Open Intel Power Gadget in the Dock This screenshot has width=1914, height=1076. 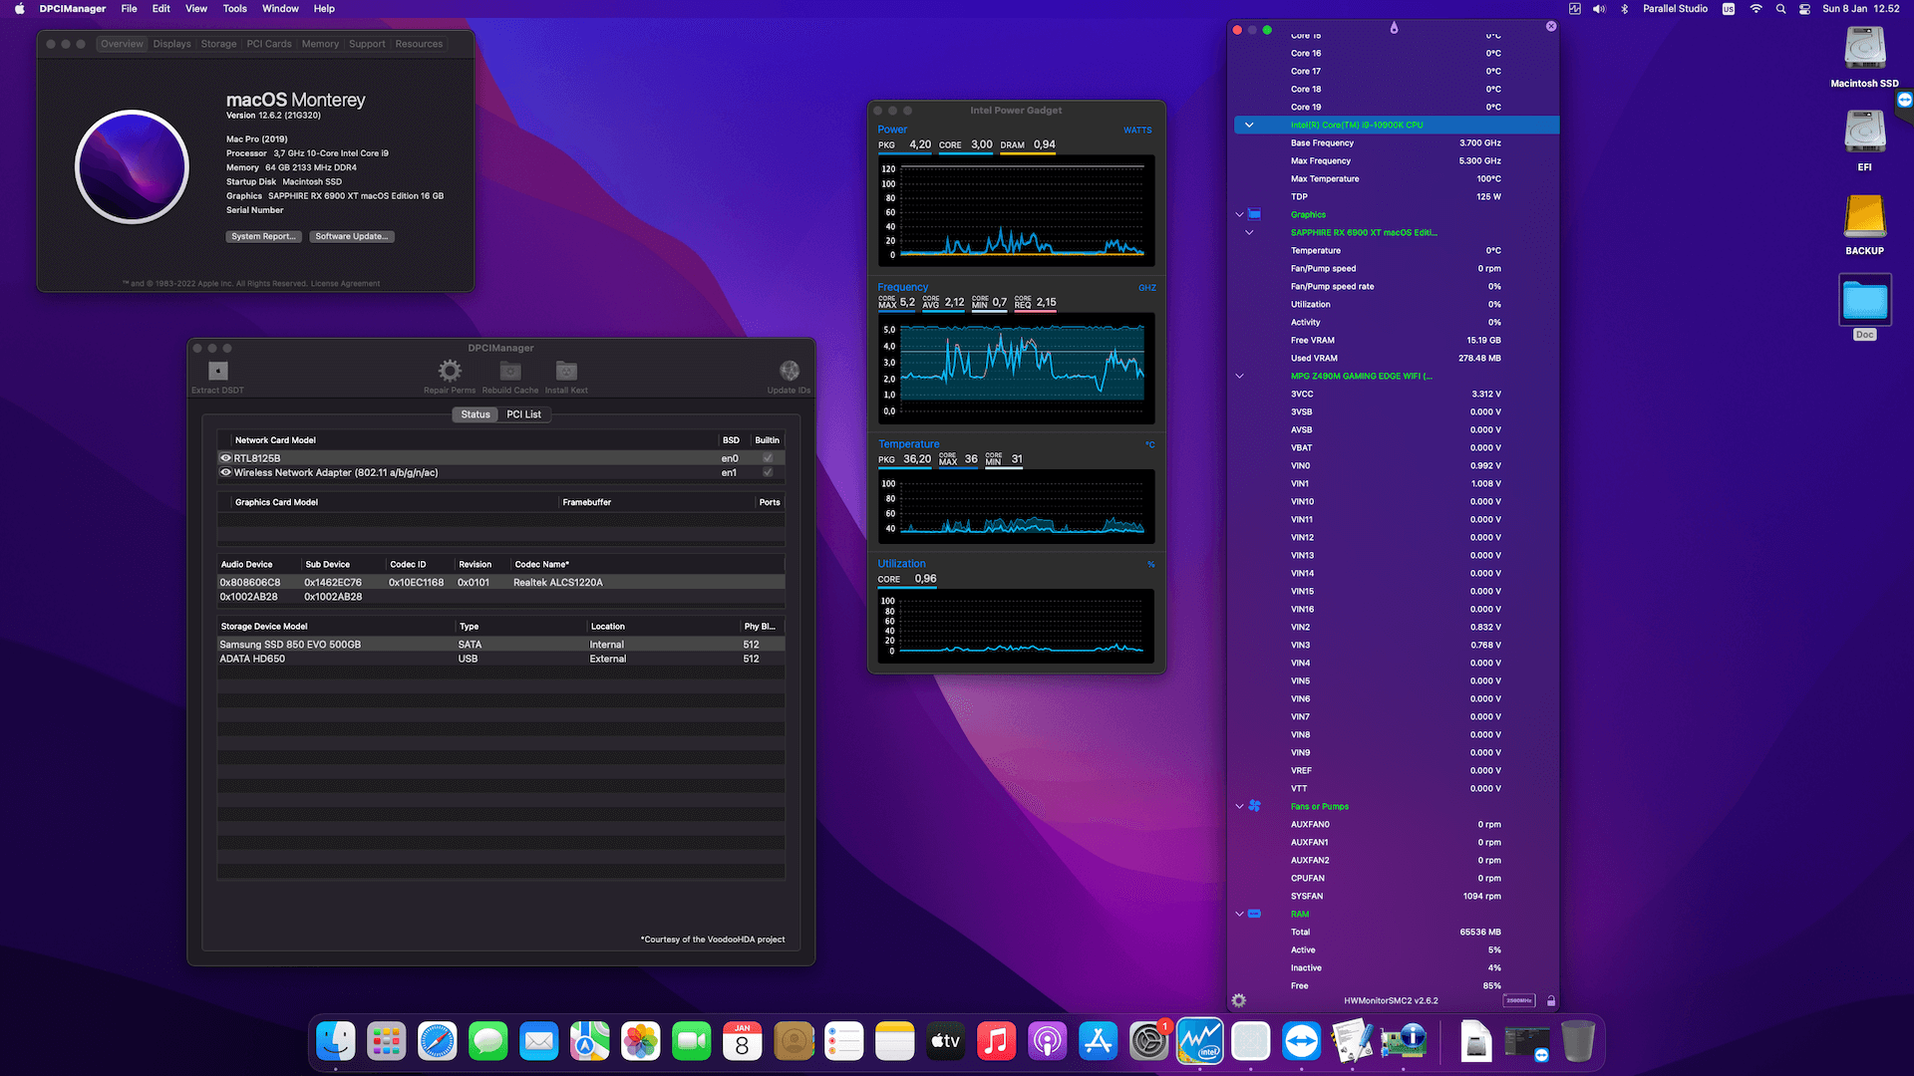coord(1199,1042)
